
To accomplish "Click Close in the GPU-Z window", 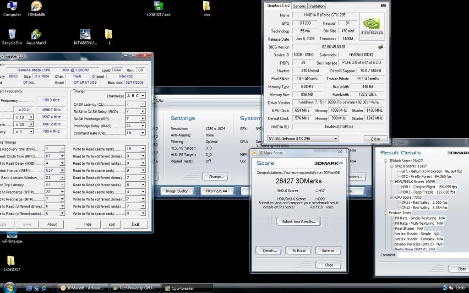I will coord(376,139).
